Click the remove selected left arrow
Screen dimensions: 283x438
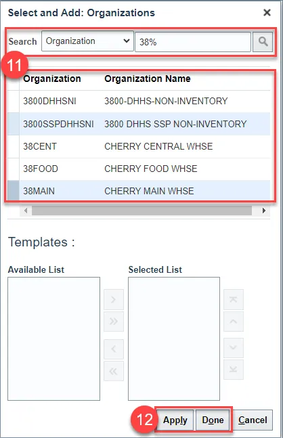pyautogui.click(x=114, y=349)
